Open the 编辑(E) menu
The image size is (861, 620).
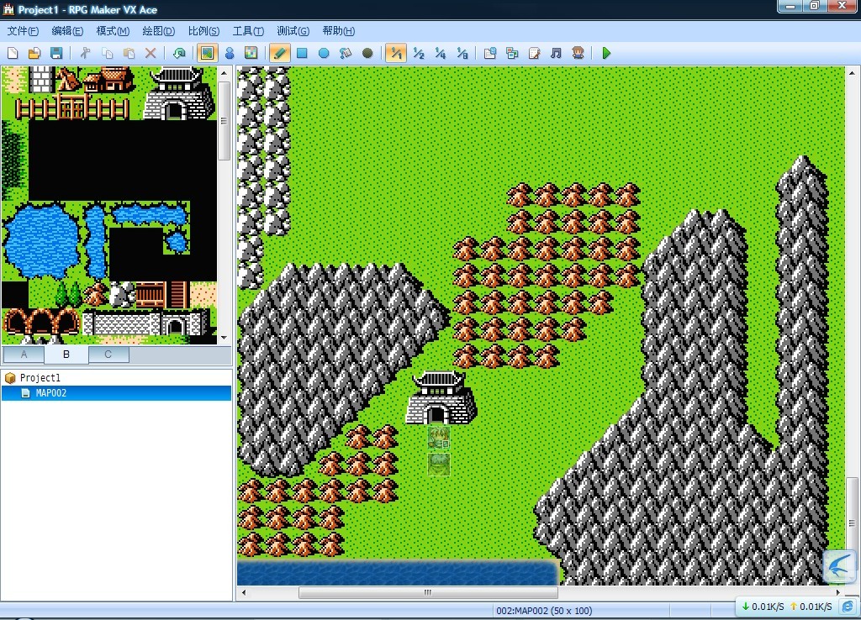coord(67,31)
